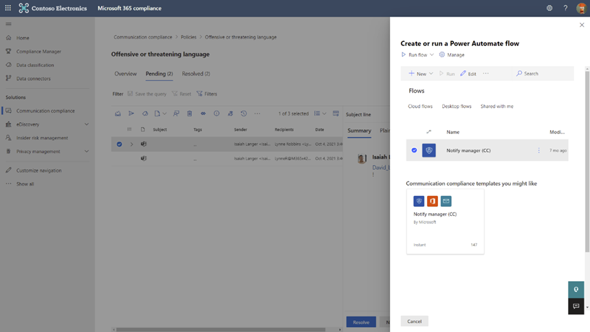Click the info circle toolbar icon
The height and width of the screenshot is (332, 590).
click(x=217, y=113)
